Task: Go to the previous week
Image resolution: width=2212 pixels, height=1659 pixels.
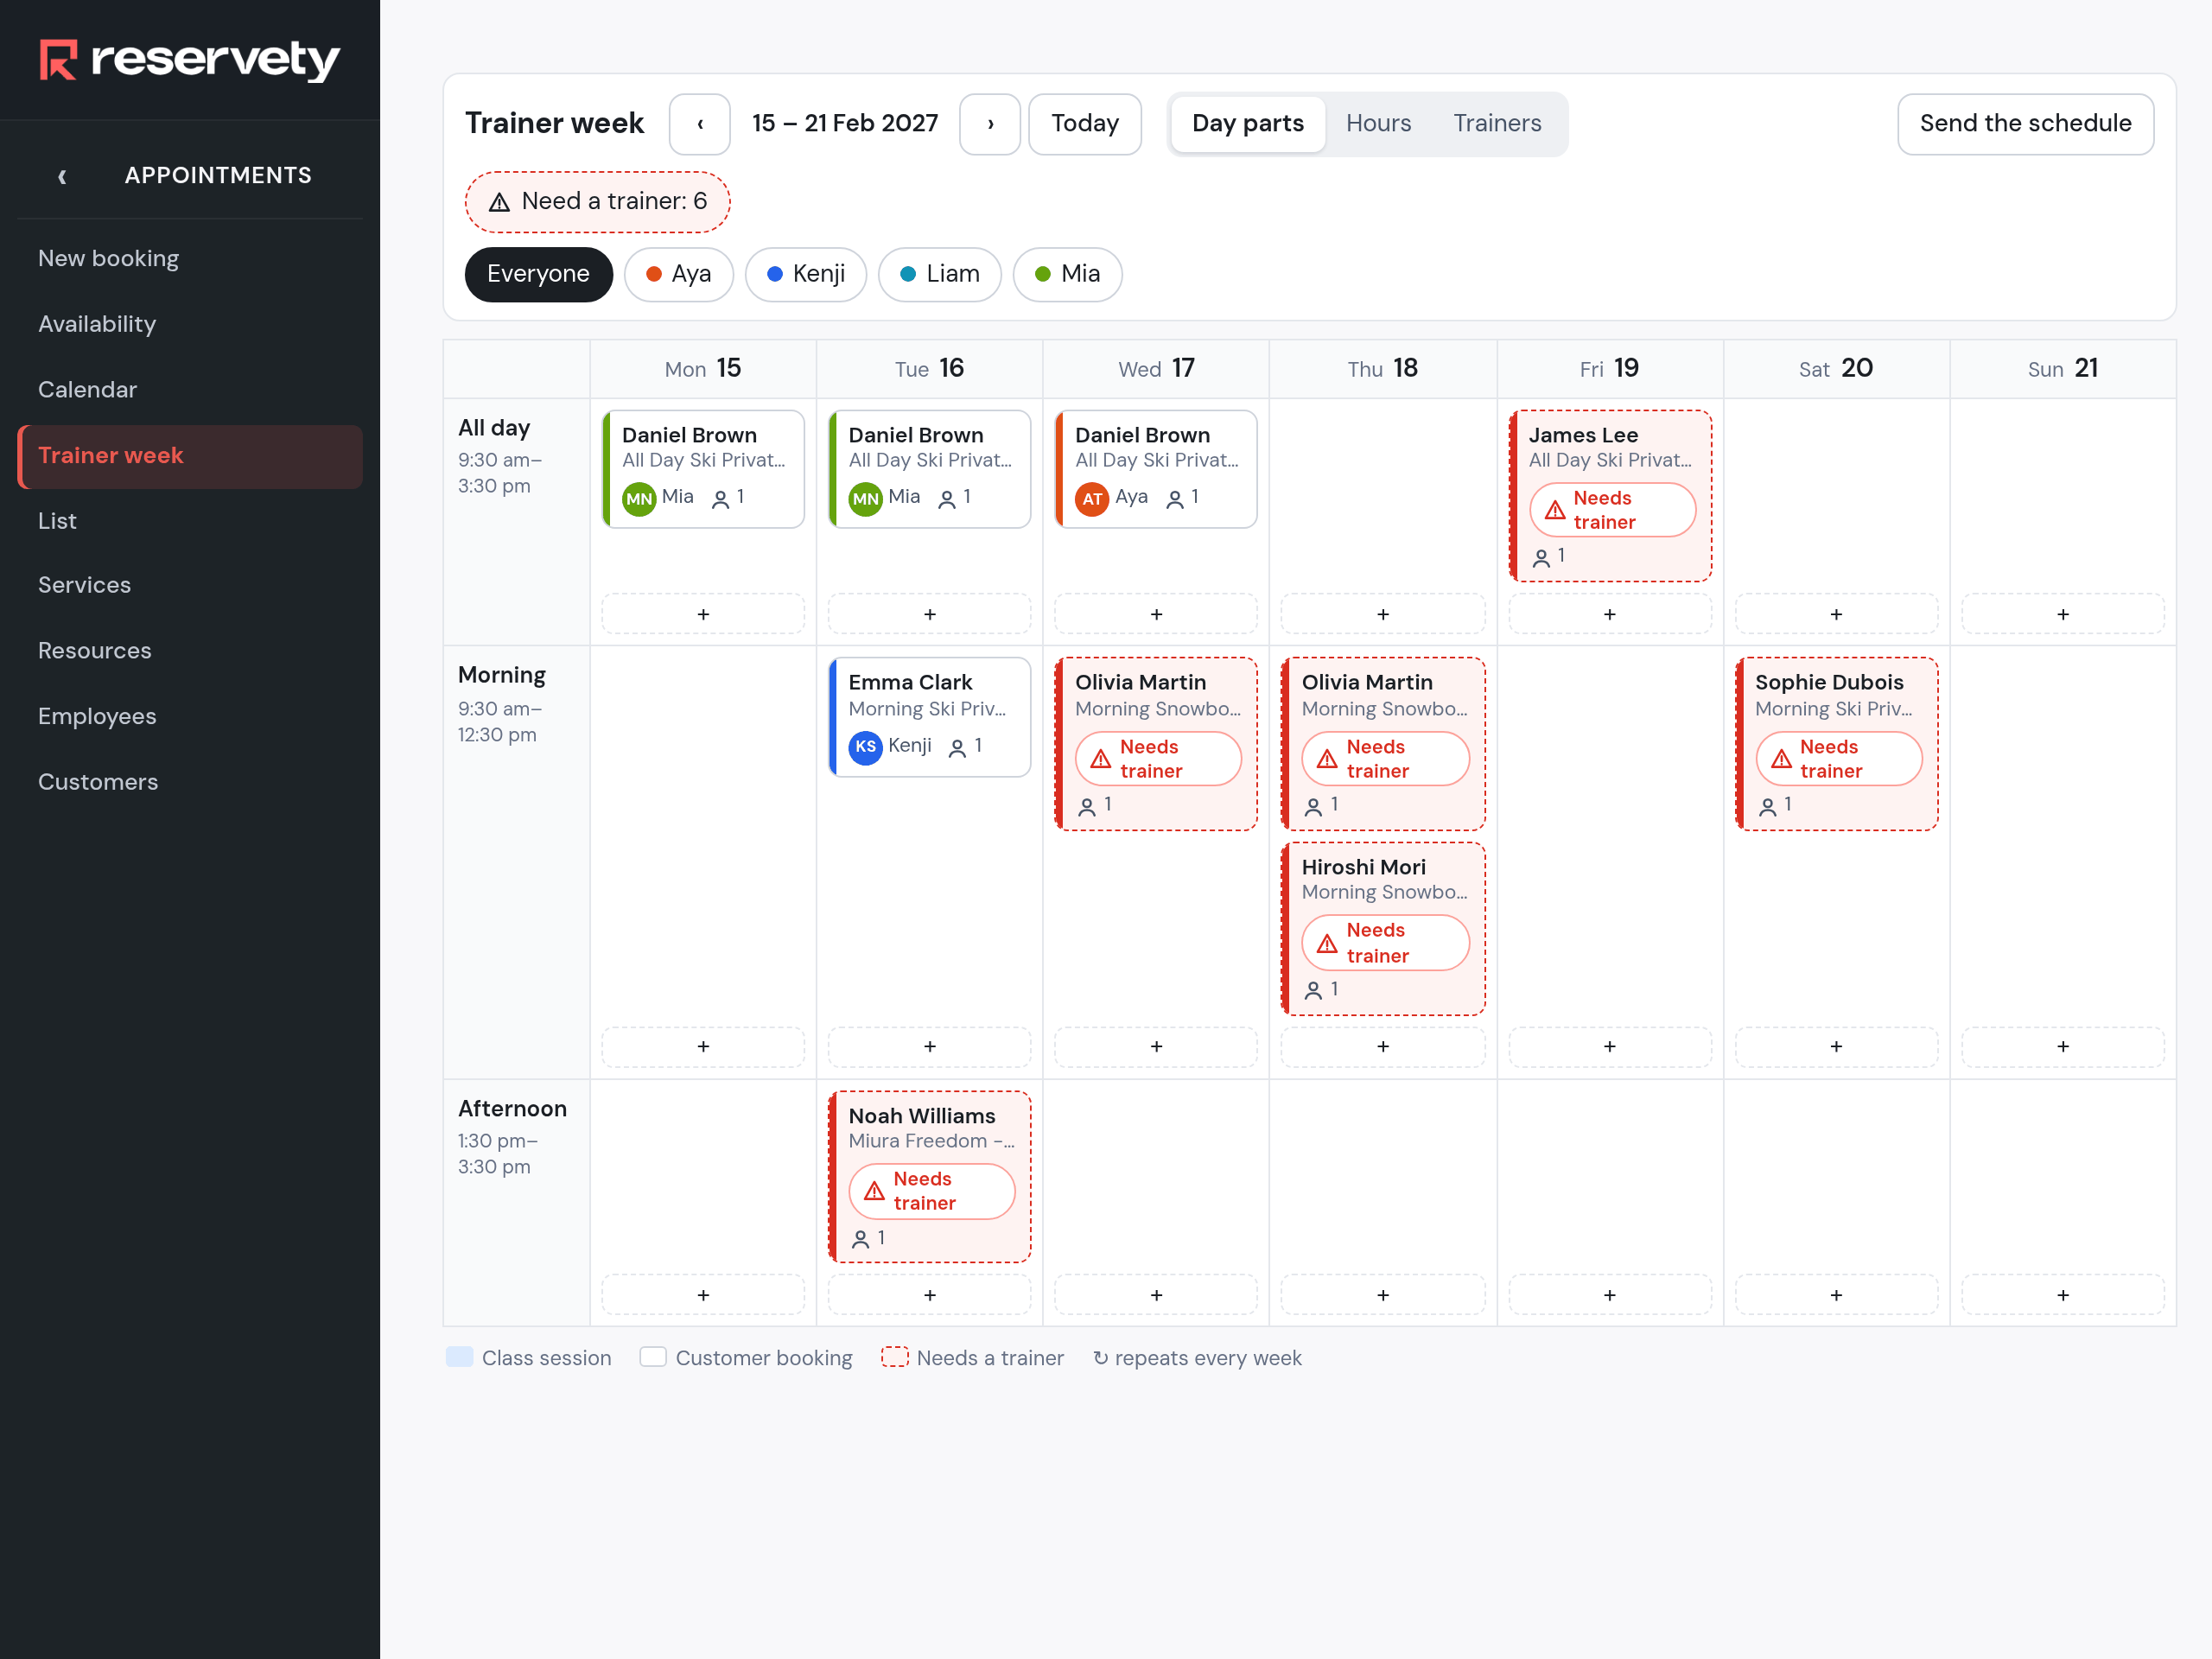Action: coord(699,124)
